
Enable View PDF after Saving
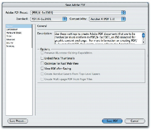[42, 68]
